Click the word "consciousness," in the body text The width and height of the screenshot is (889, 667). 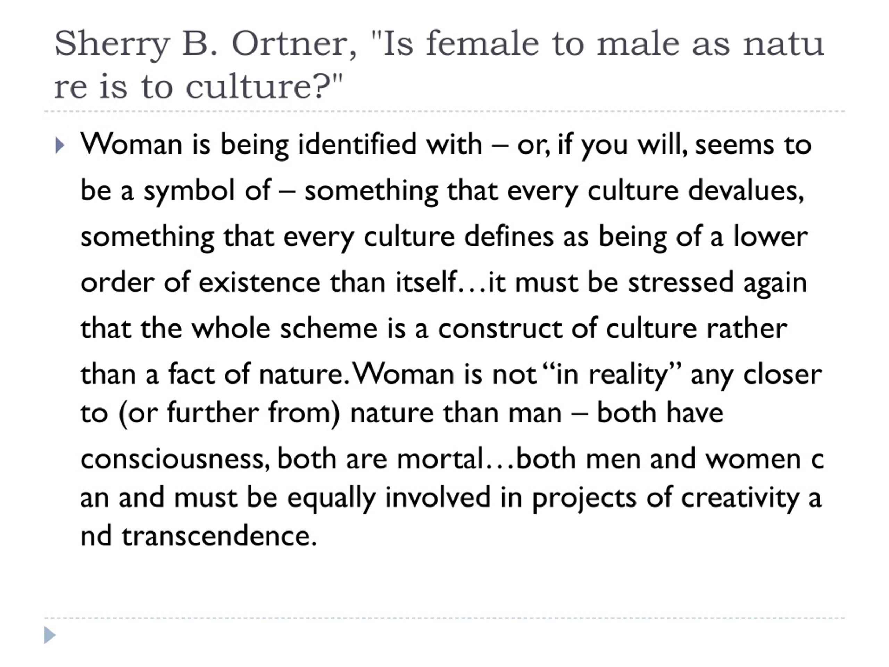[x=175, y=459]
